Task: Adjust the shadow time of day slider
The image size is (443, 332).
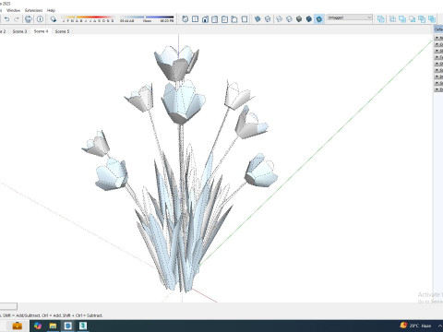Action: (147, 18)
